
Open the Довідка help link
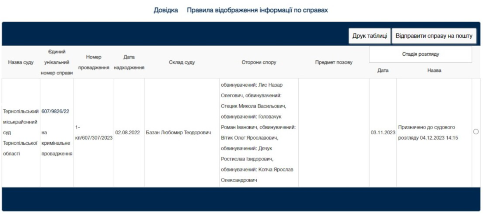(x=166, y=10)
